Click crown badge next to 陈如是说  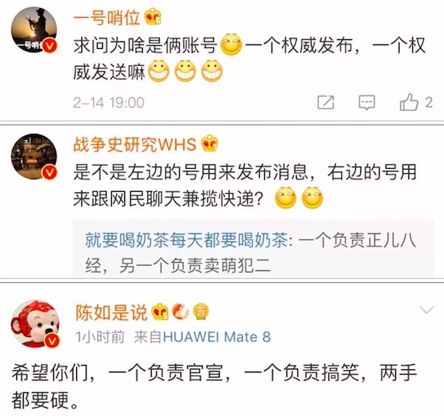click(x=160, y=312)
